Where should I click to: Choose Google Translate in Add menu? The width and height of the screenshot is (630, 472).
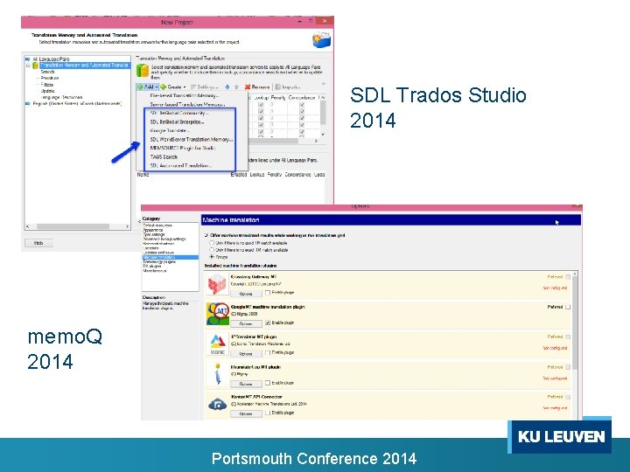170,131
